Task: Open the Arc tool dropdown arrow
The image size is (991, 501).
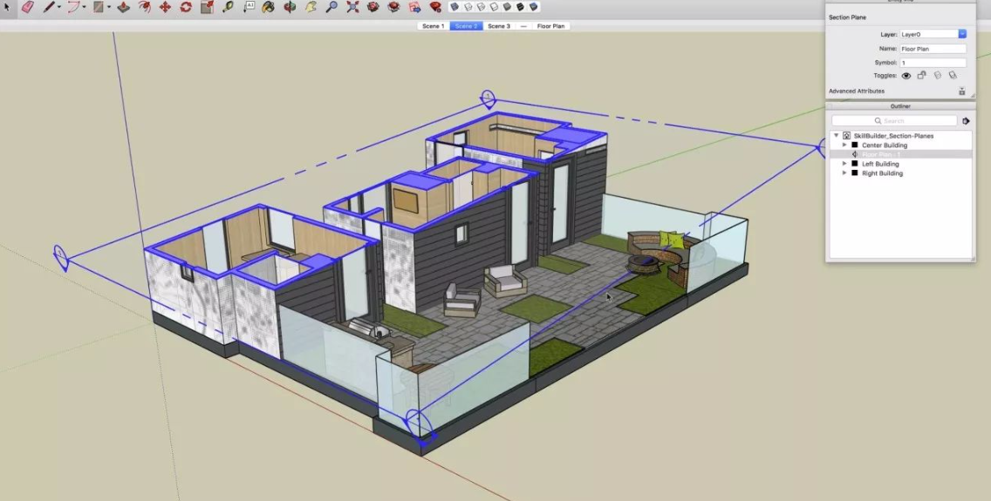Action: tap(84, 8)
